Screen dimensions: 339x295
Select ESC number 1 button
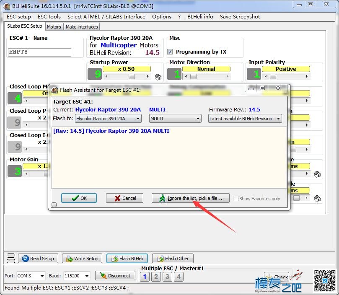[145, 277]
